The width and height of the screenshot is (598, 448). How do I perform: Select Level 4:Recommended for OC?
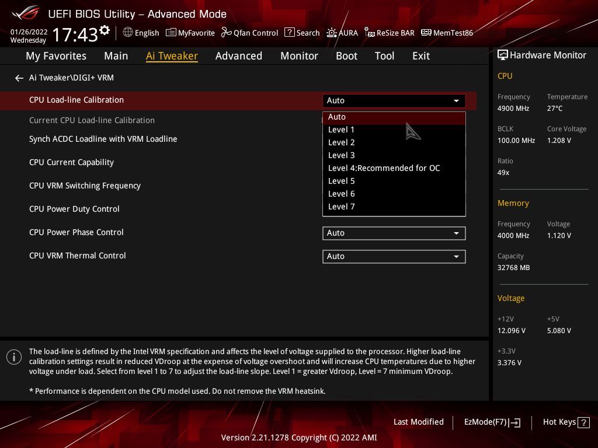pos(394,168)
